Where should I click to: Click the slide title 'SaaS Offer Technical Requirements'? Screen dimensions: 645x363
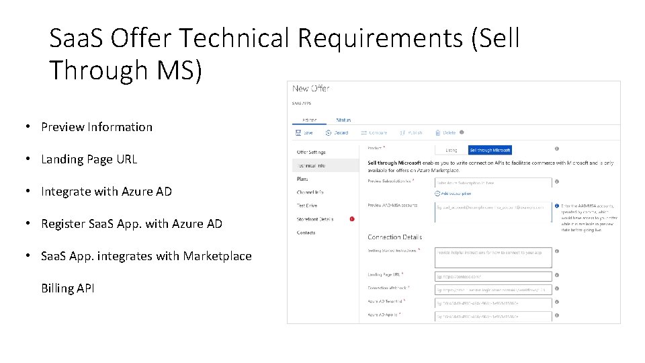coord(256,38)
